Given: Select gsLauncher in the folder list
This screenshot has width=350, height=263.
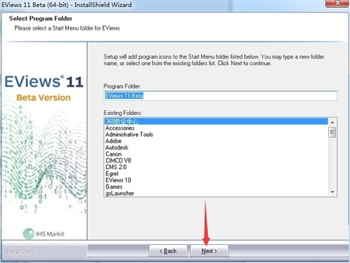Looking at the screenshot, I should point(216,194).
